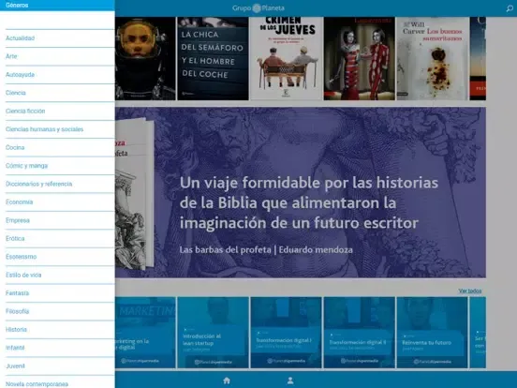Image resolution: width=517 pixels, height=388 pixels.
Task: Go to the home icon in bottom bar
Action: coord(227,381)
